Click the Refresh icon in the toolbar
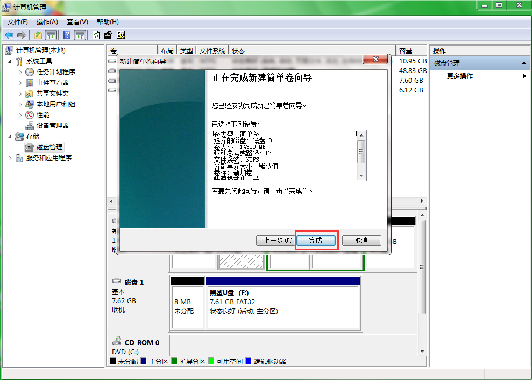The width and height of the screenshot is (532, 380). coord(96,35)
